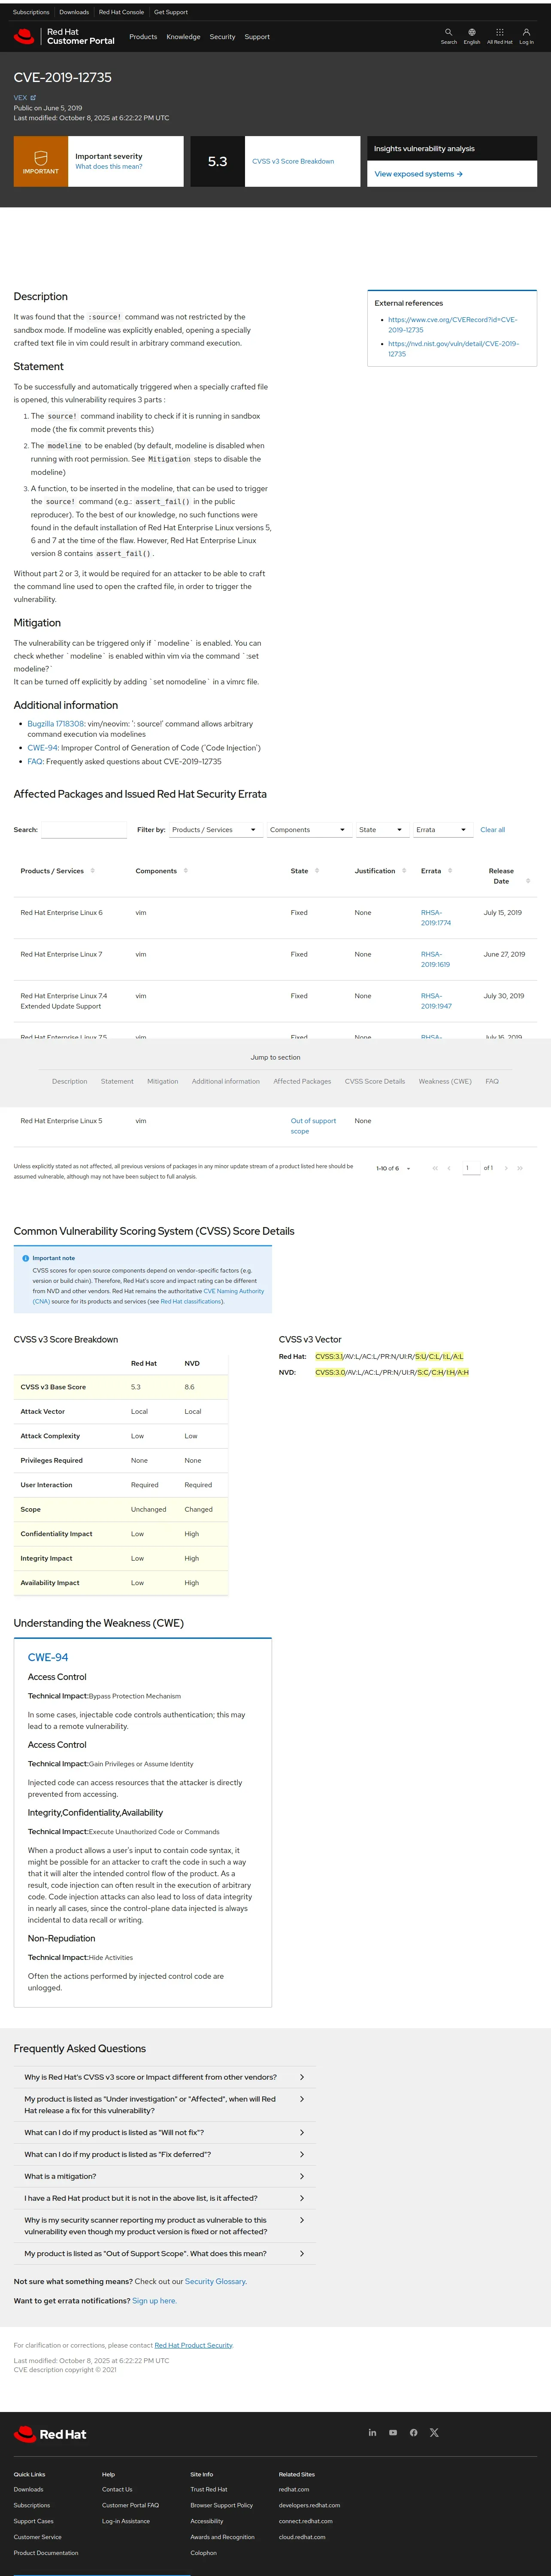Click 'What does this mean?' severity link

click(109, 167)
